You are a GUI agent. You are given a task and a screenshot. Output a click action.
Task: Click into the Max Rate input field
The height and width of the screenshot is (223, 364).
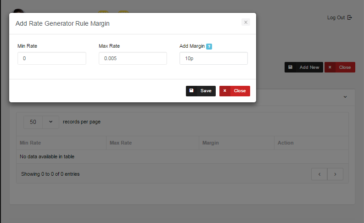click(x=133, y=58)
